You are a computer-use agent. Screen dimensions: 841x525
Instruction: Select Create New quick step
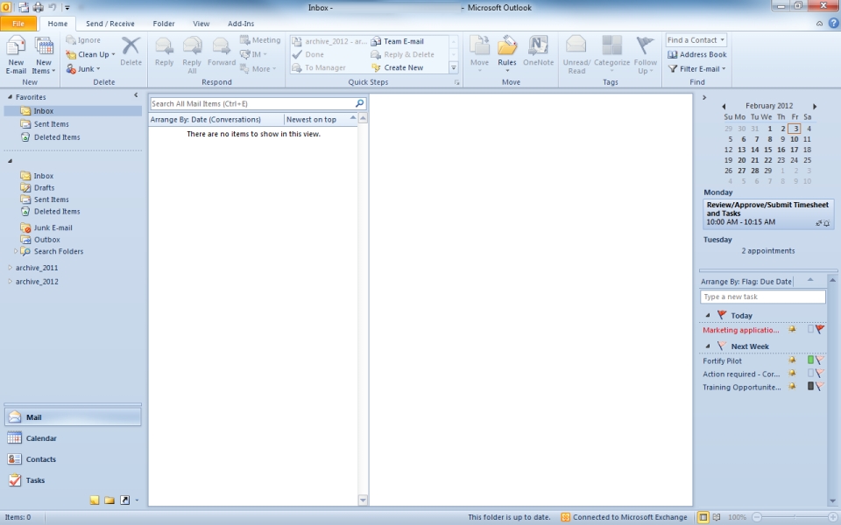click(x=398, y=67)
